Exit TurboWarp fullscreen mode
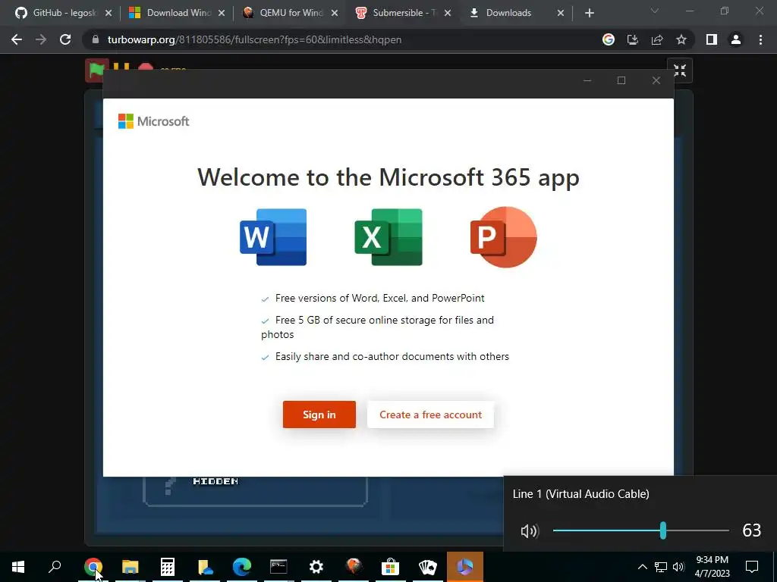 pyautogui.click(x=680, y=70)
